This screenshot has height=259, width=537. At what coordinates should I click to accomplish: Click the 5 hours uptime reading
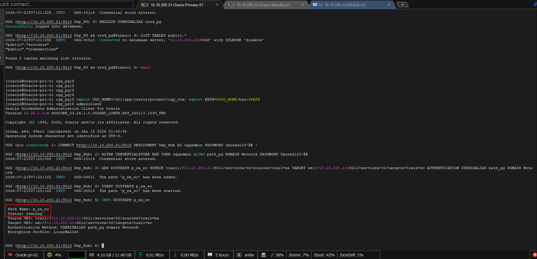click(x=222, y=255)
